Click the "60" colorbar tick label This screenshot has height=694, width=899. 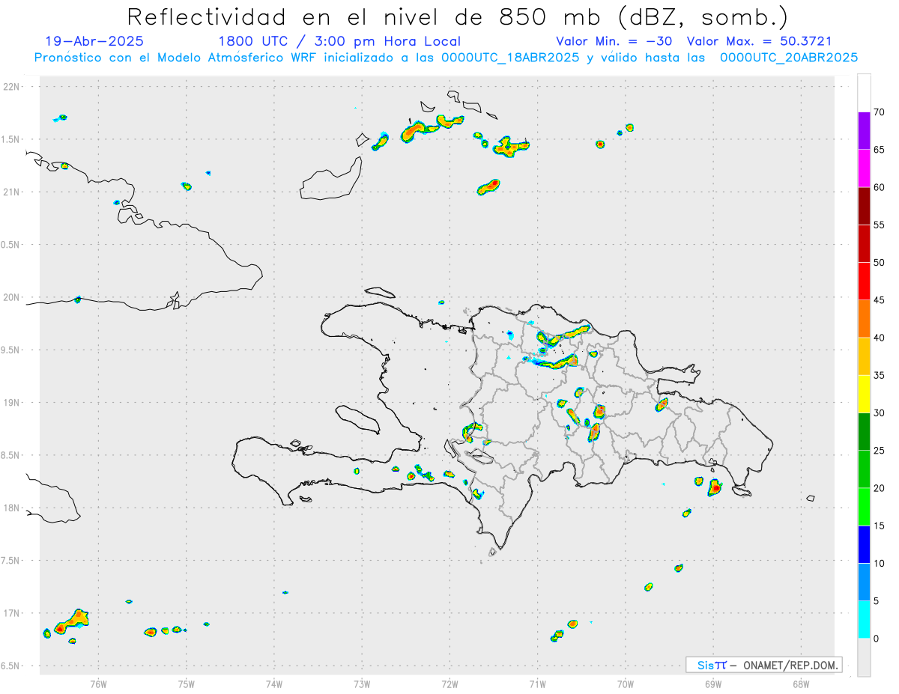click(x=880, y=187)
